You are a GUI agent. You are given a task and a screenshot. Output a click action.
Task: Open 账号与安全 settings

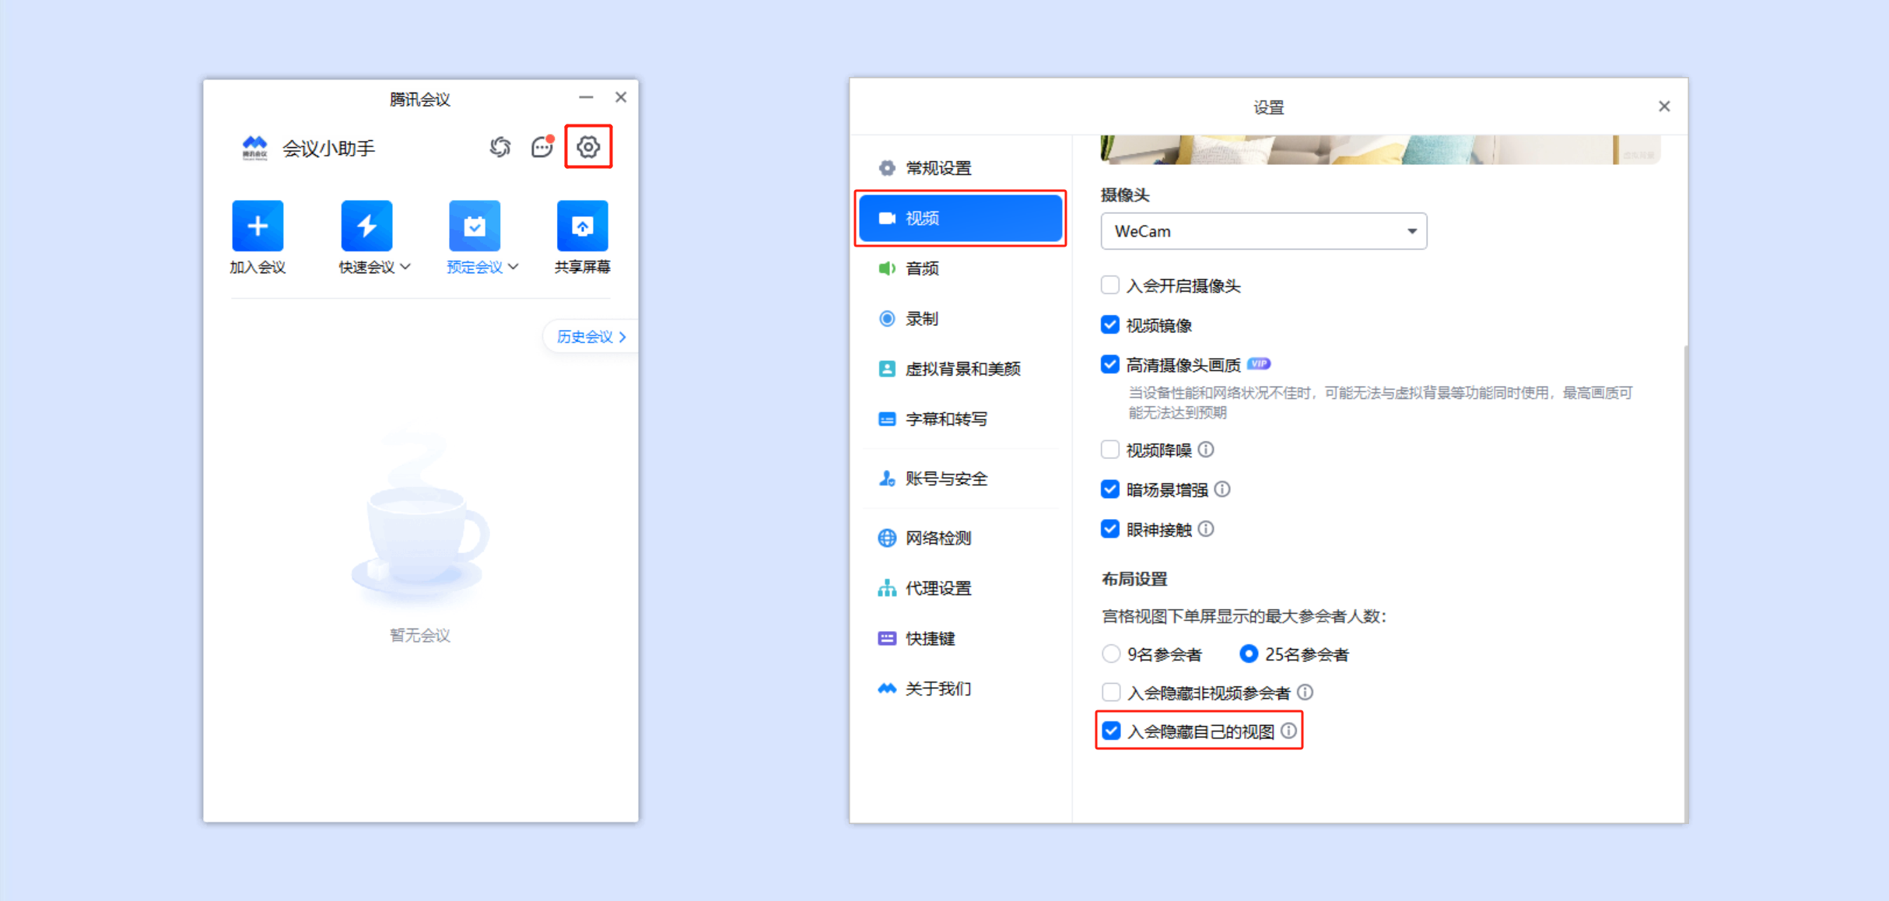click(960, 479)
